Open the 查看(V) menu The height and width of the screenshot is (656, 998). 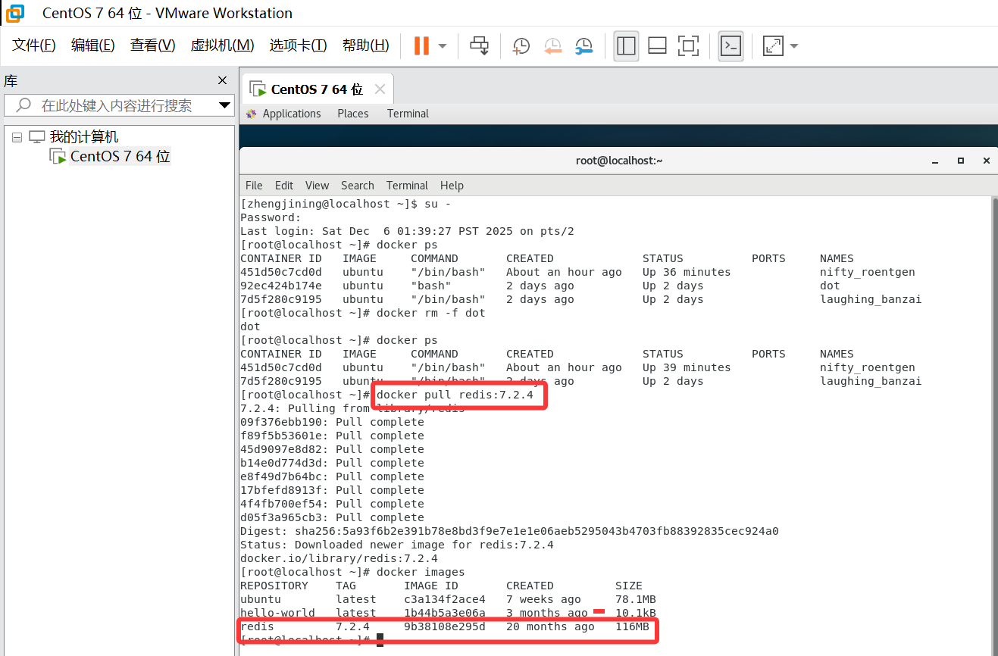coord(152,45)
